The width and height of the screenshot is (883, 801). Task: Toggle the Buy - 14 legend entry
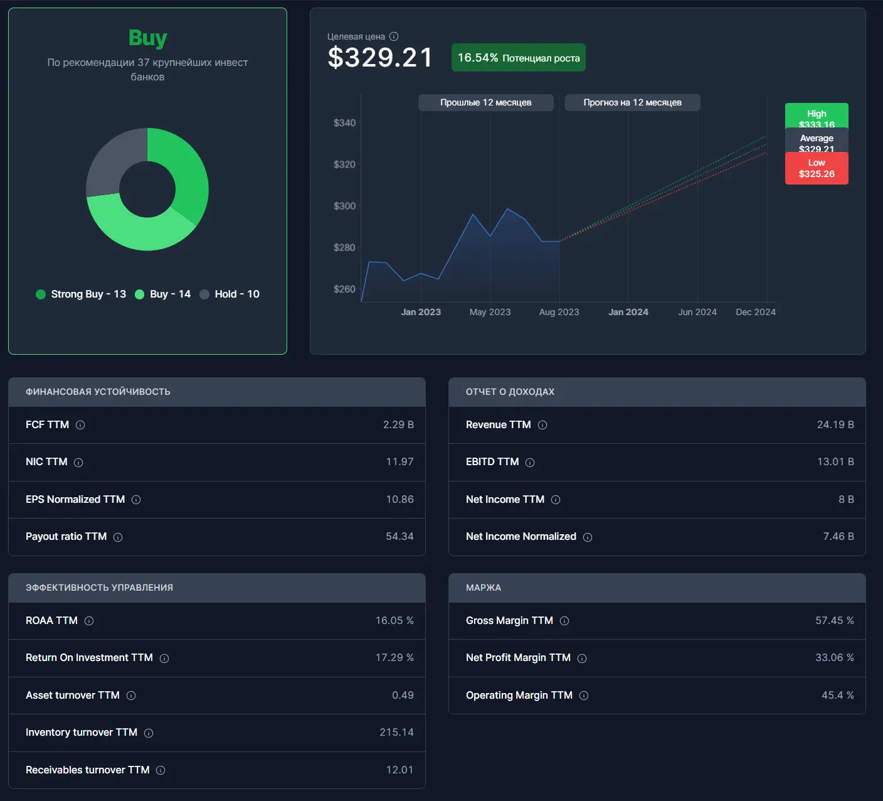tap(163, 294)
